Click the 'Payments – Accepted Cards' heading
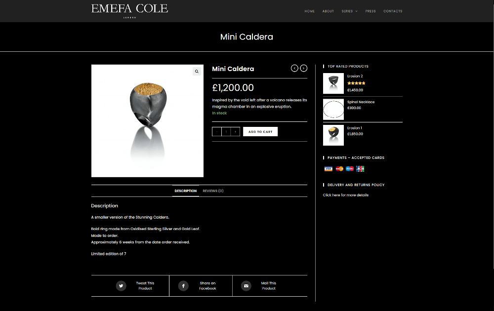Screen dimensions: 494x311 (356, 157)
